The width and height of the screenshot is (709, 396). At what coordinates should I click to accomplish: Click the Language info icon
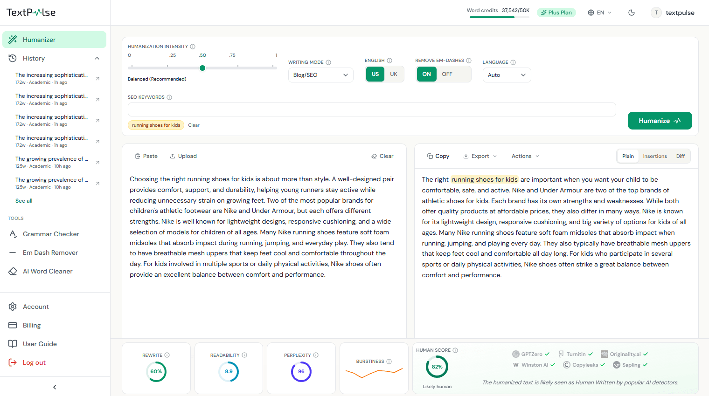tap(513, 62)
